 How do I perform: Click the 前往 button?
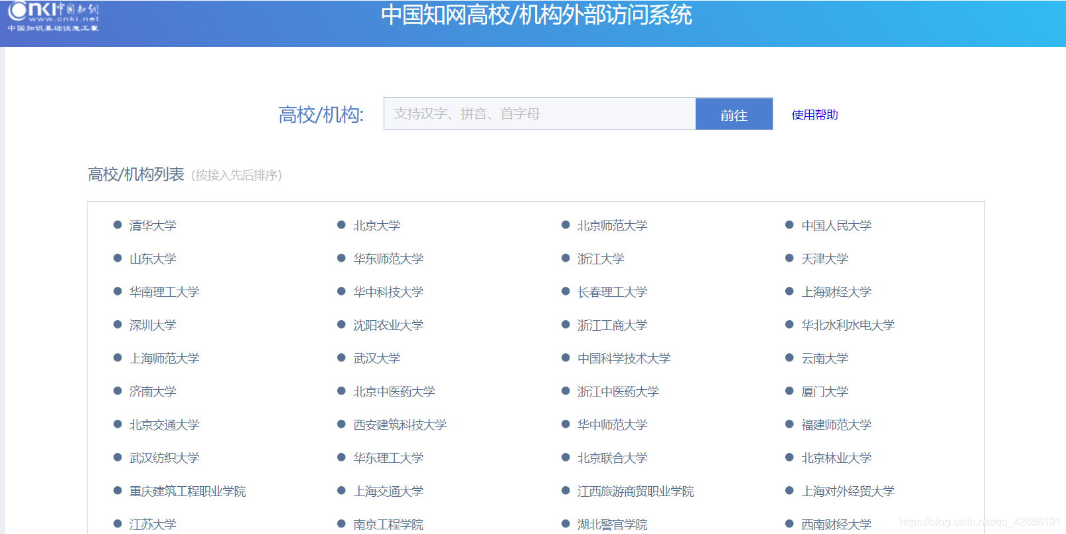tap(734, 114)
